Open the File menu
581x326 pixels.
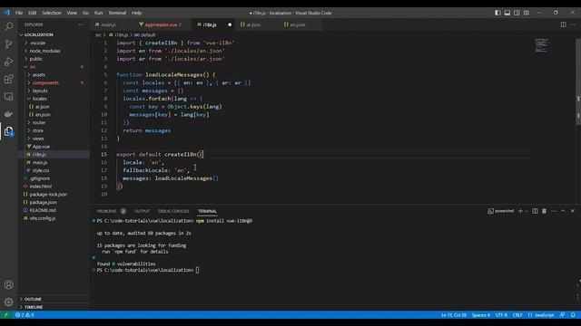19,13
